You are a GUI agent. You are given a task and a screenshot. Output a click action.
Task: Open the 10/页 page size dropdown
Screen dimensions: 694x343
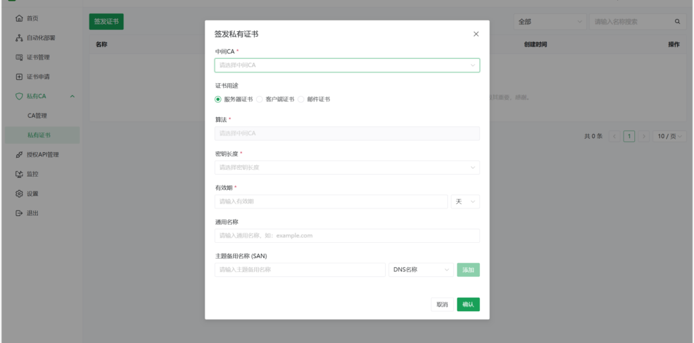tap(670, 137)
